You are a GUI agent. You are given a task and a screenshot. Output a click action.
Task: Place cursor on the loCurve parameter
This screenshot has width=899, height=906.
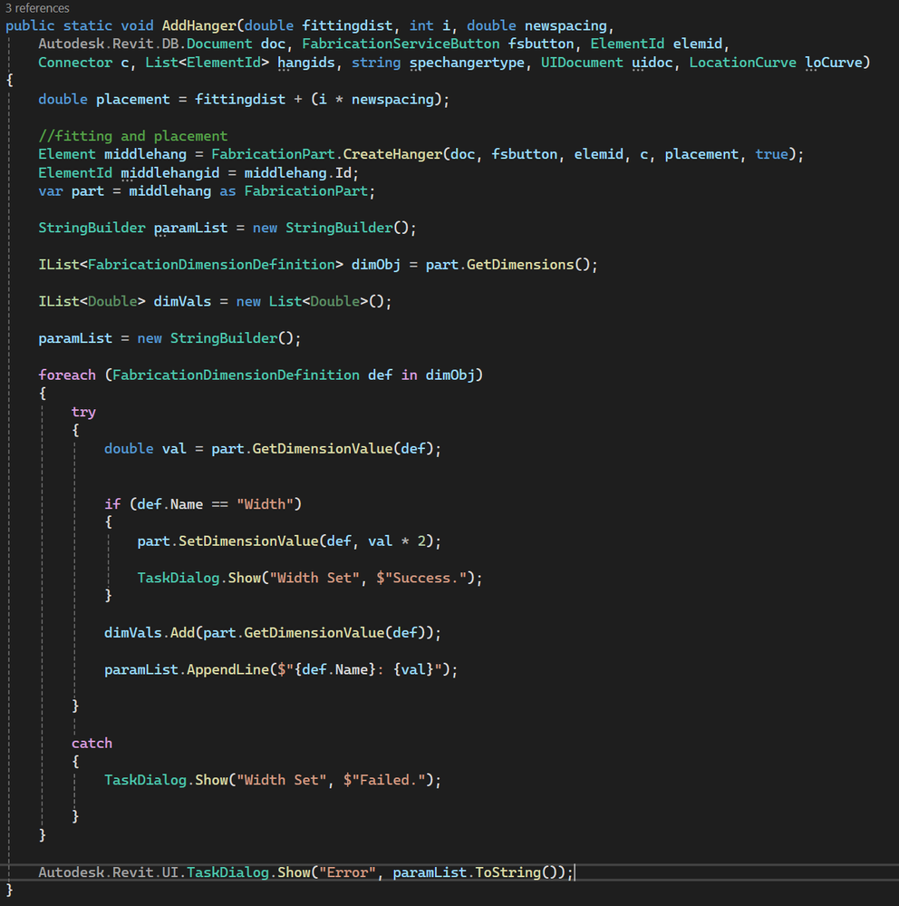click(833, 63)
